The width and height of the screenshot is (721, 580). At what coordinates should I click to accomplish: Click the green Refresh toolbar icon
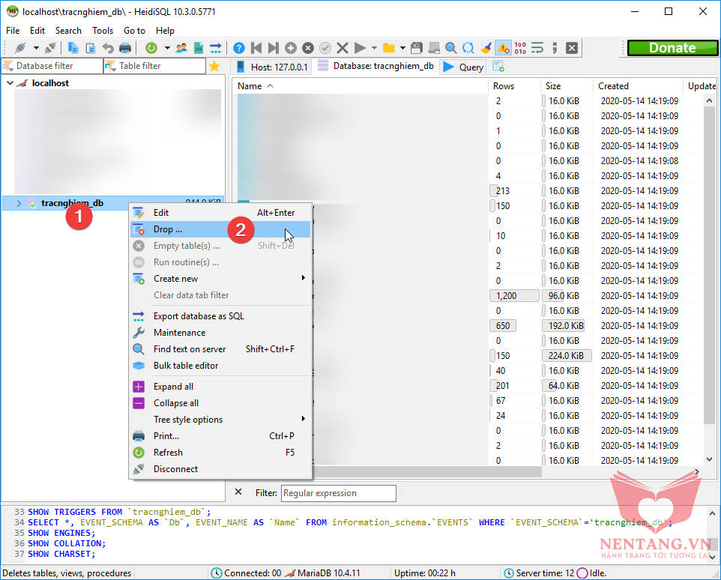click(x=151, y=48)
